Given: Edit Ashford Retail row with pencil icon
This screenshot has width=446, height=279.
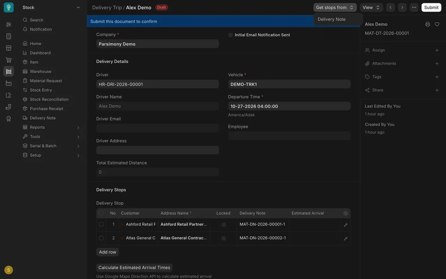Looking at the screenshot, I should [x=346, y=225].
